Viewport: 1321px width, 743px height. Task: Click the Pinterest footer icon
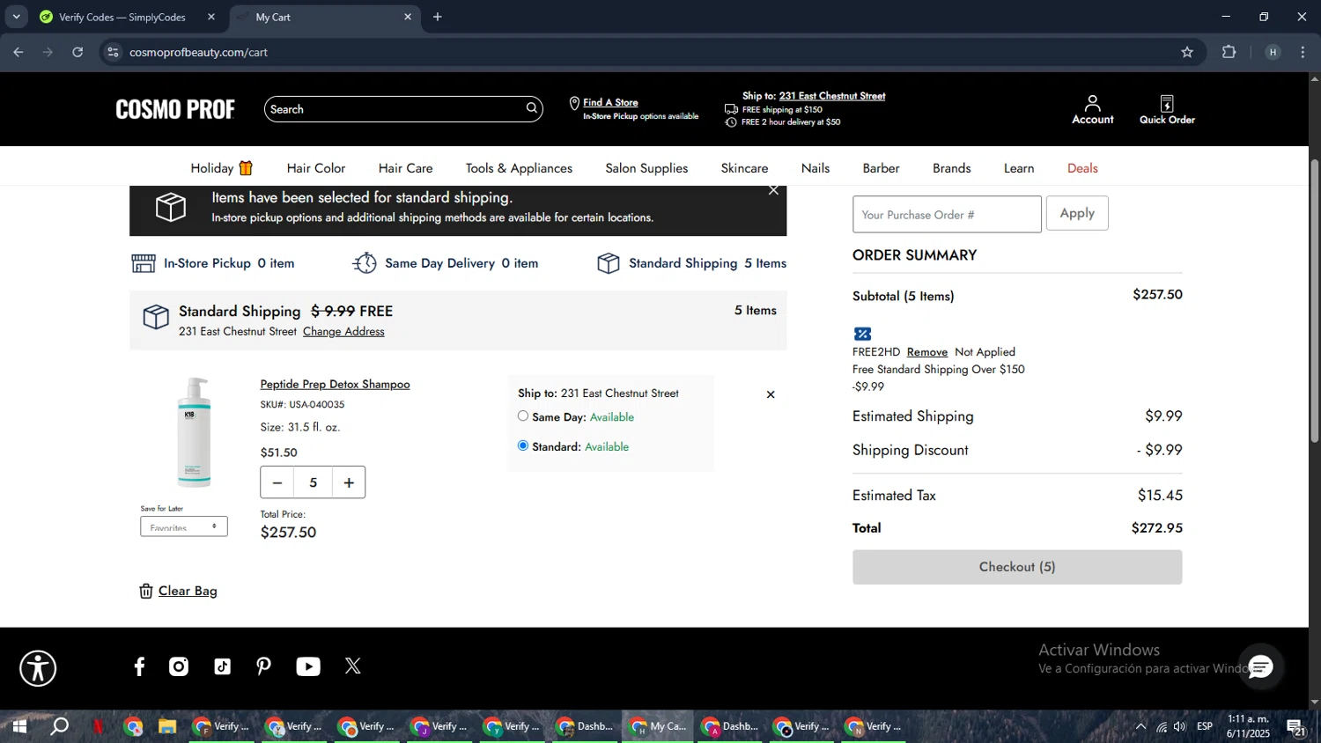pos(263,666)
